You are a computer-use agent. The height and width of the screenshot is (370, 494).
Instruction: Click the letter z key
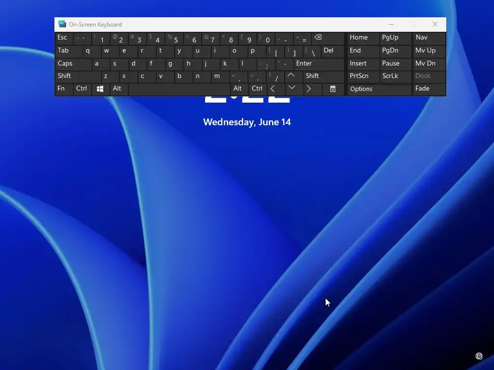(x=110, y=77)
